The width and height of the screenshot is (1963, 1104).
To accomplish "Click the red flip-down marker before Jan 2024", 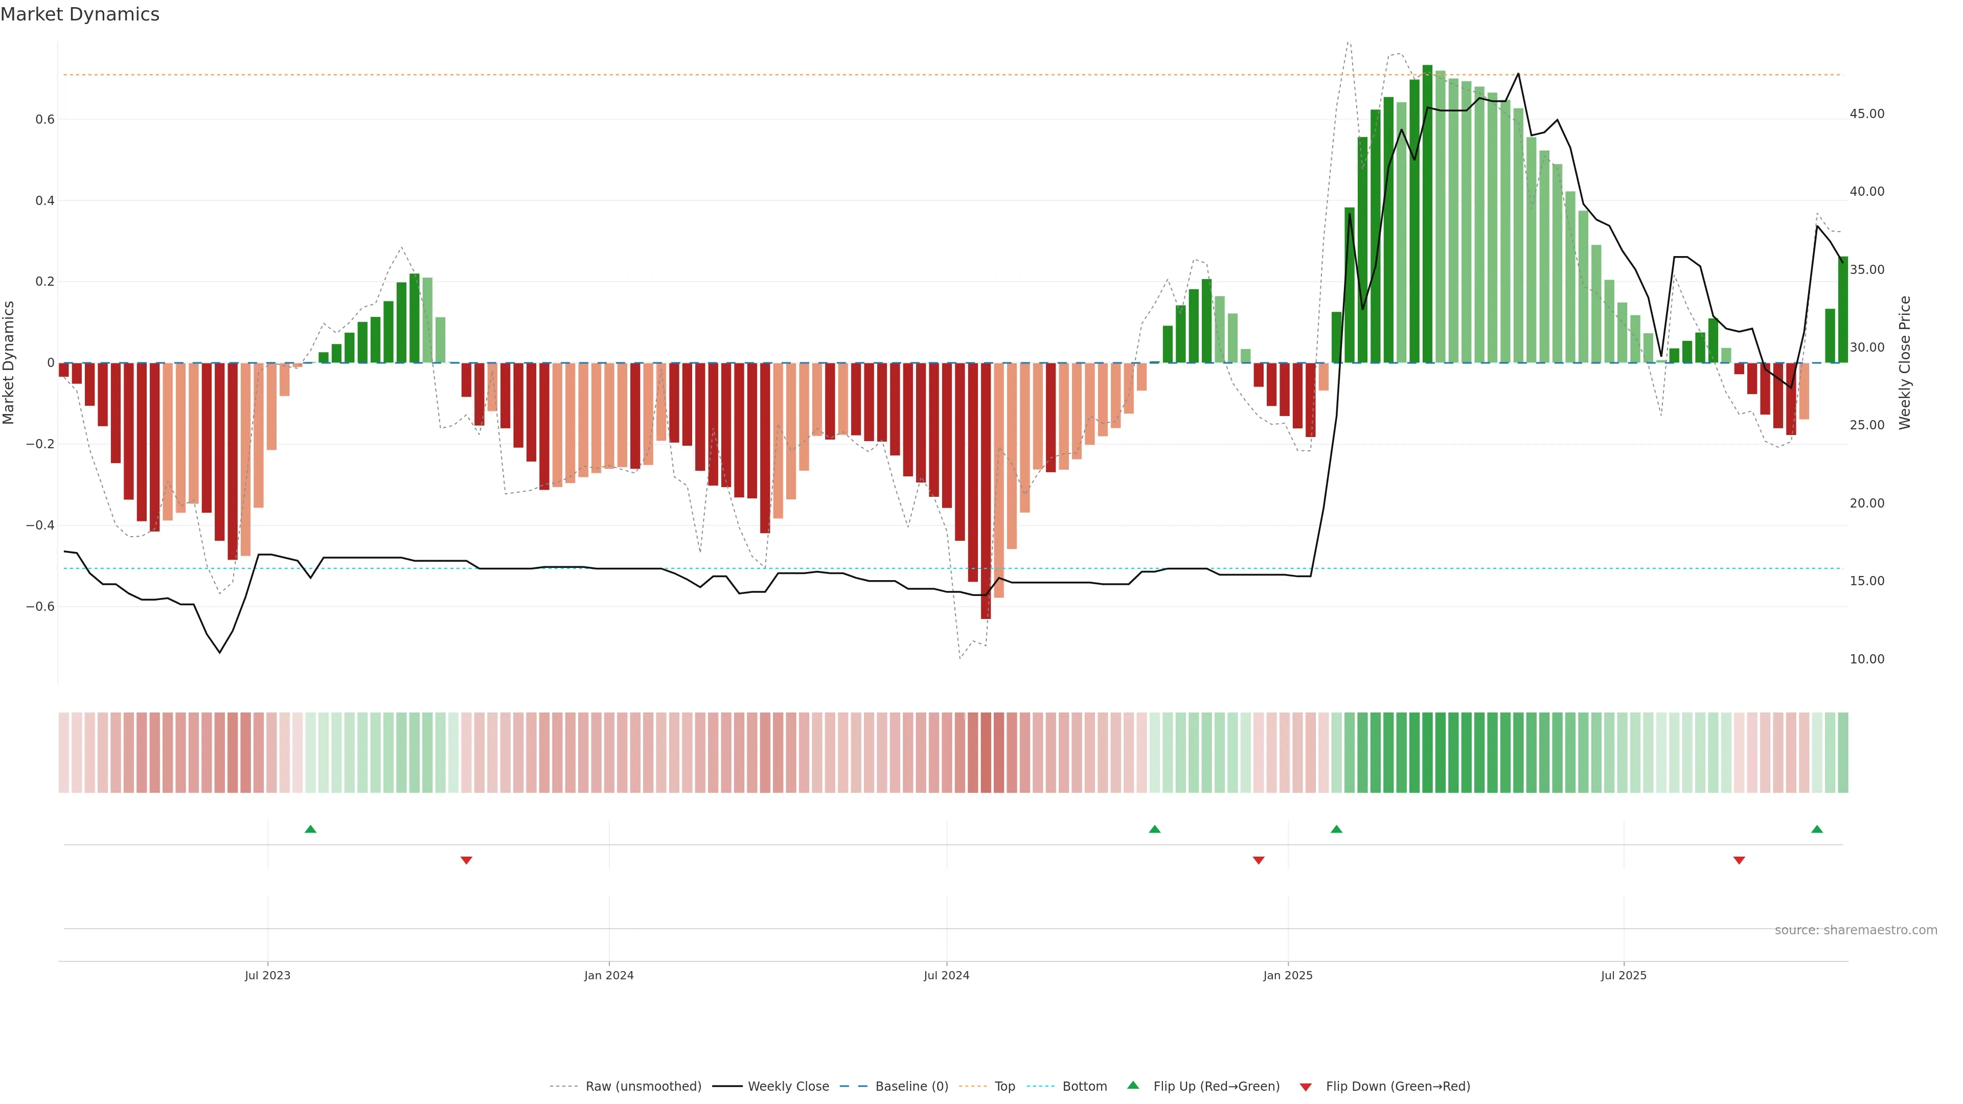I will [x=466, y=860].
